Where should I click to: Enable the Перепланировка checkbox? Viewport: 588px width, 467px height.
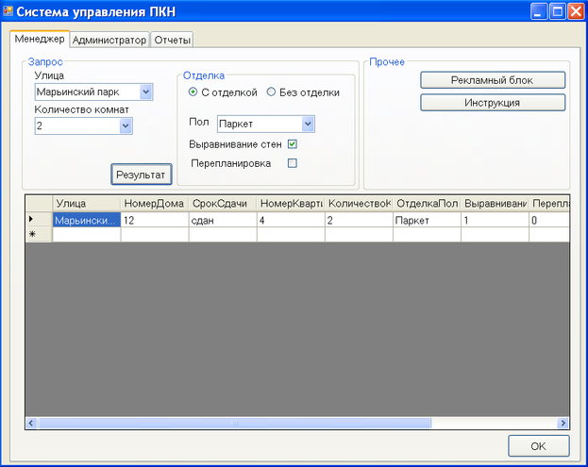point(293,163)
